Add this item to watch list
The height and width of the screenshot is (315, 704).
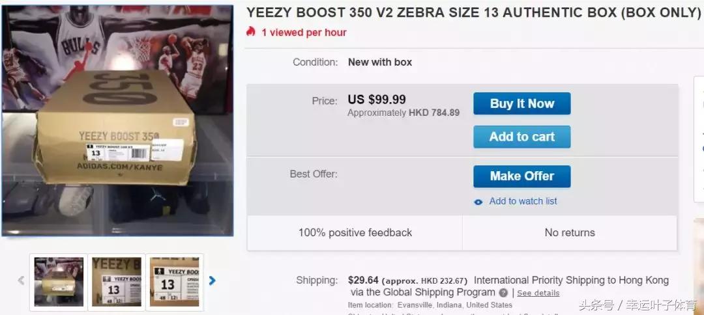click(523, 201)
